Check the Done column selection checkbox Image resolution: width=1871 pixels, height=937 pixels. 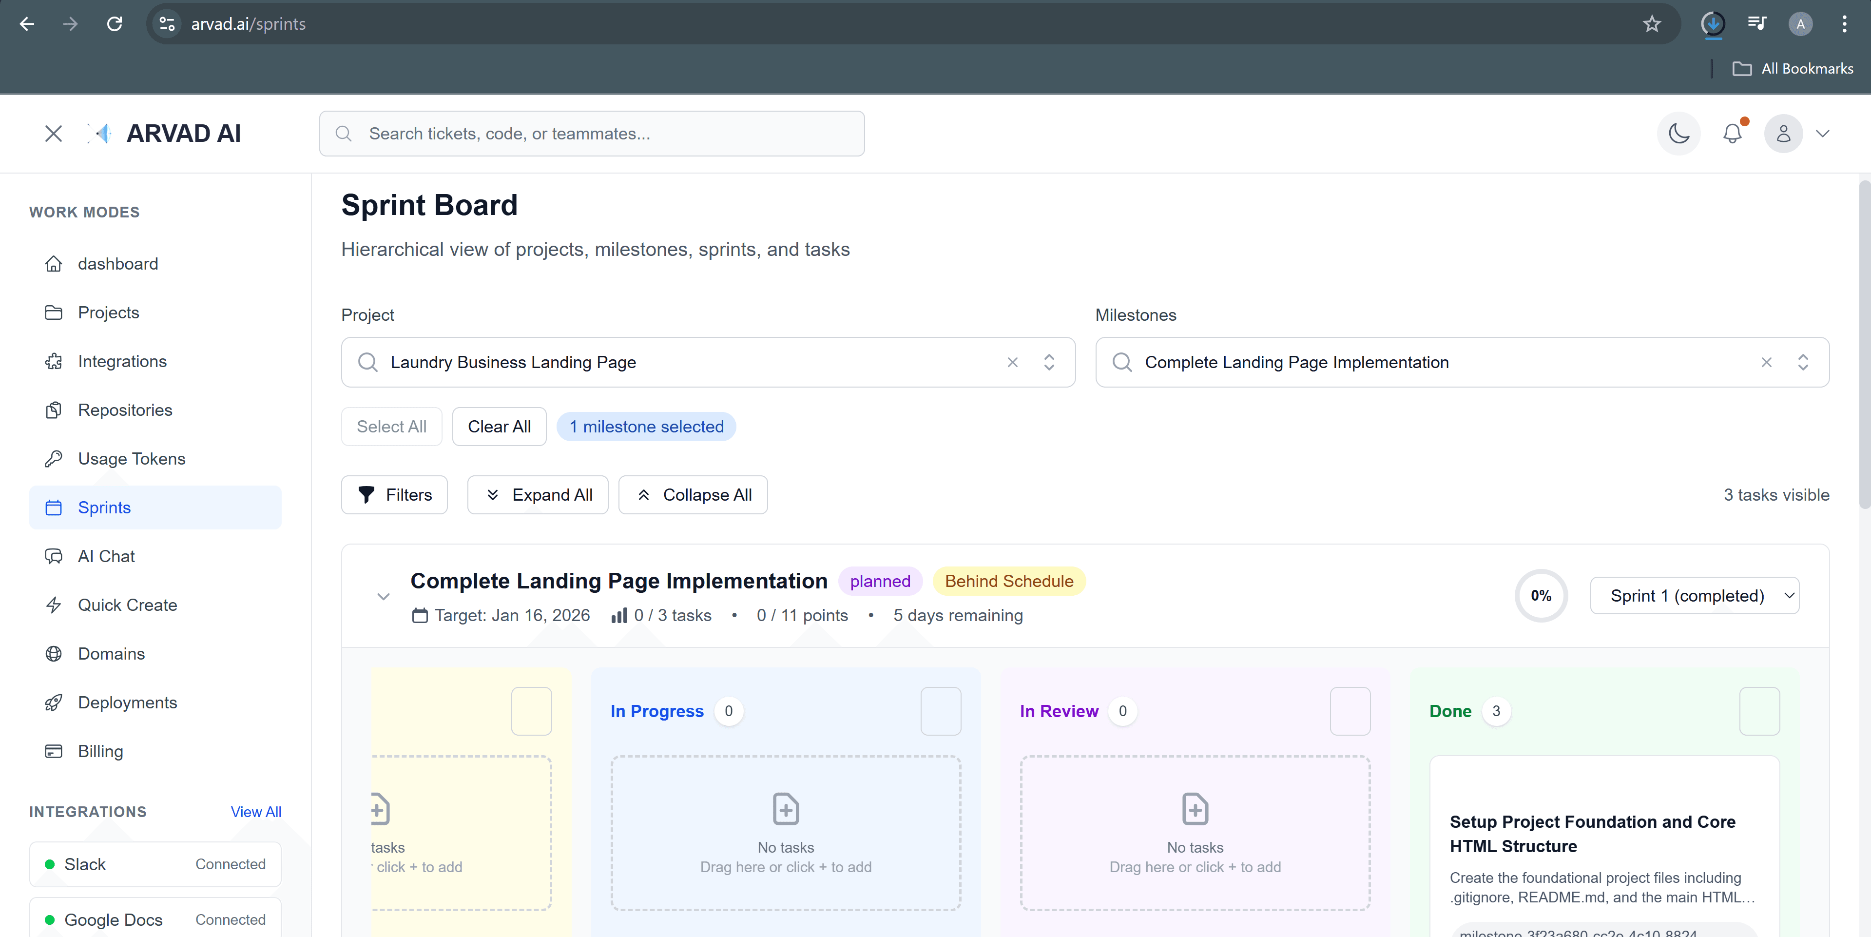point(1759,711)
